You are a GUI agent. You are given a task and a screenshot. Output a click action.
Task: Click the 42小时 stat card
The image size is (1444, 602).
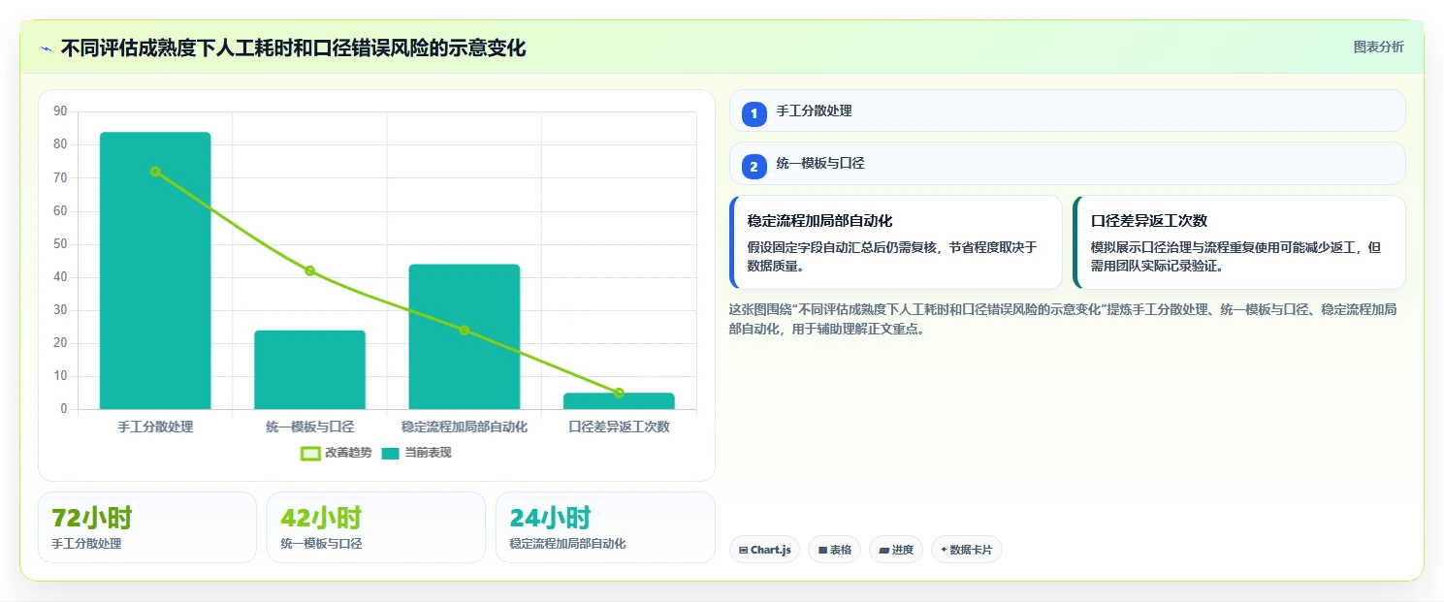(x=375, y=527)
